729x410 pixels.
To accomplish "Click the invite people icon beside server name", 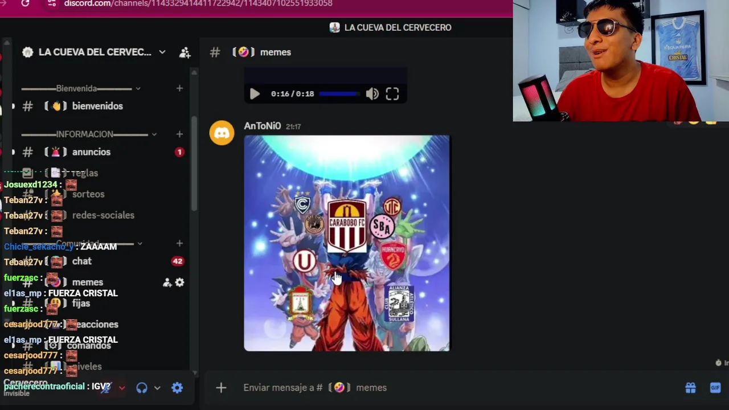I will [185, 52].
